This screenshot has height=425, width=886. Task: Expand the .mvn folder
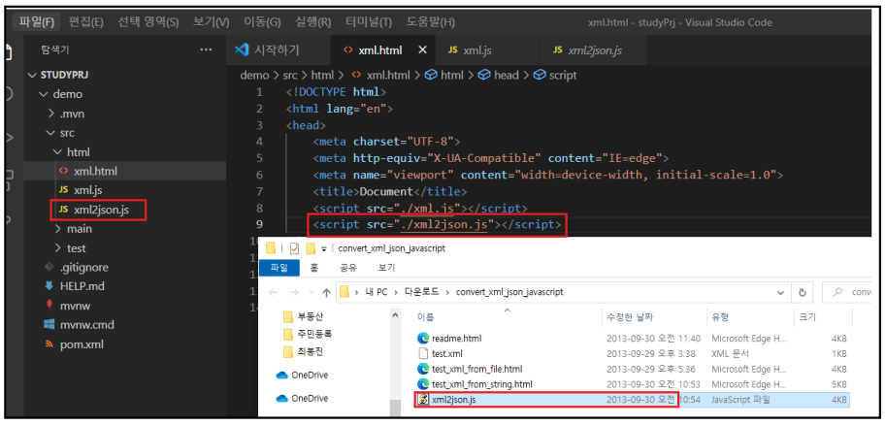point(52,114)
